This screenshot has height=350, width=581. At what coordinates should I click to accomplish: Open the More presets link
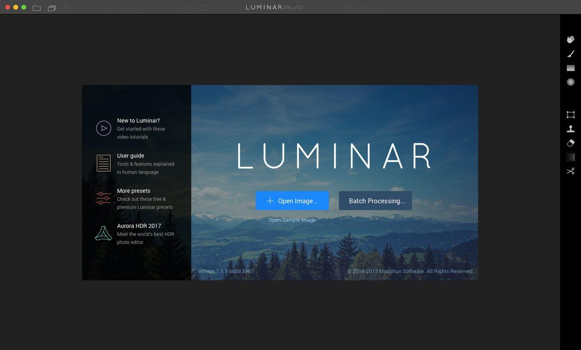(x=134, y=191)
